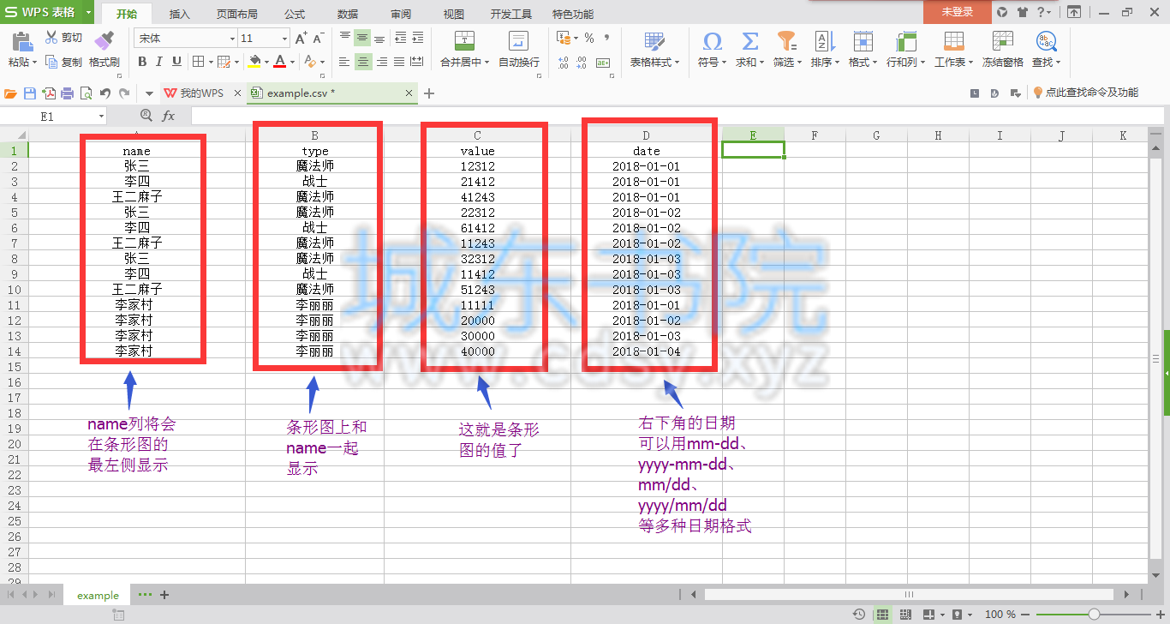Click the Worksheet (工作表) icon

pos(953,41)
